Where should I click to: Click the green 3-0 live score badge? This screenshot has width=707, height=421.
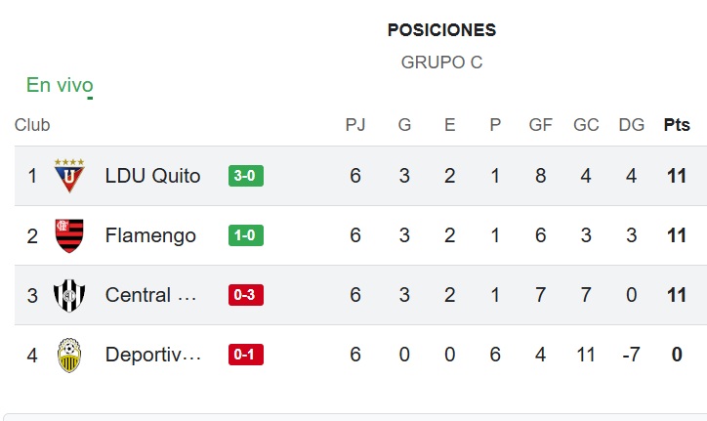246,176
